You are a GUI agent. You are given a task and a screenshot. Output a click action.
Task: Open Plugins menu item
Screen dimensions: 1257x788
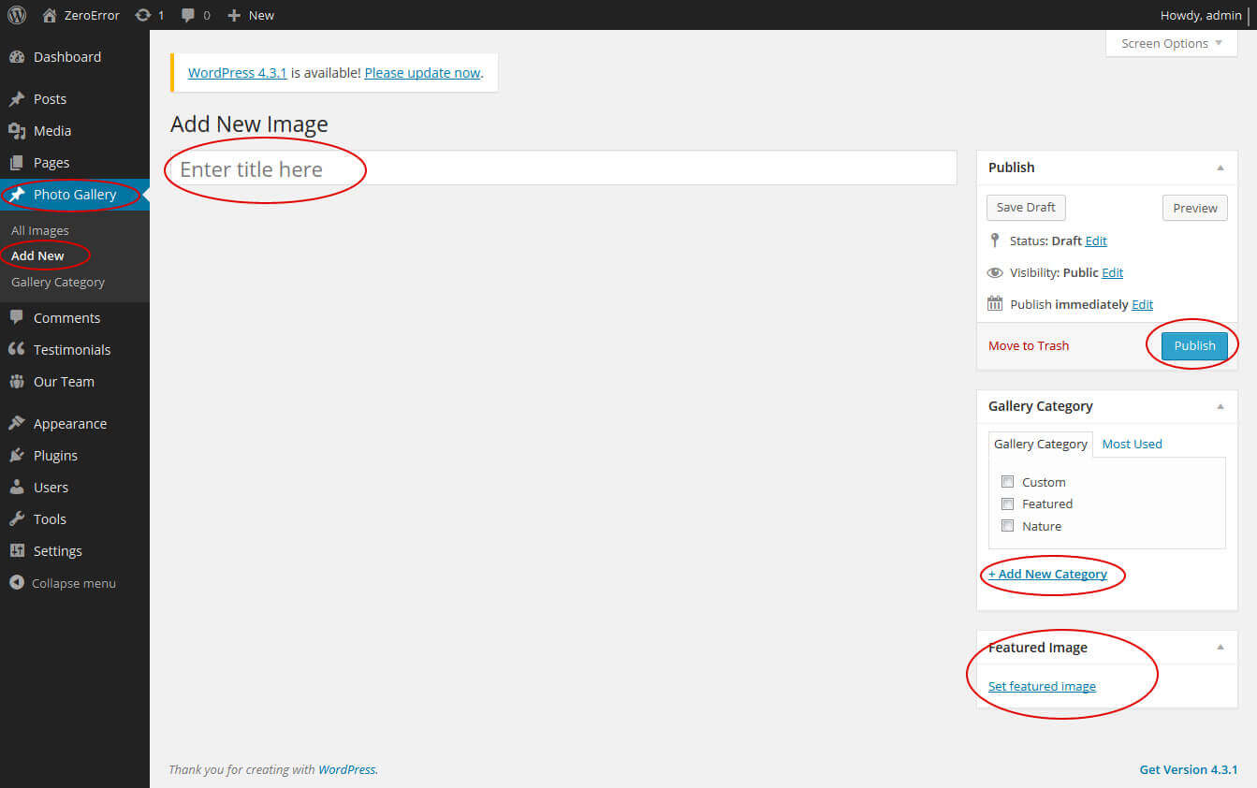(75, 456)
